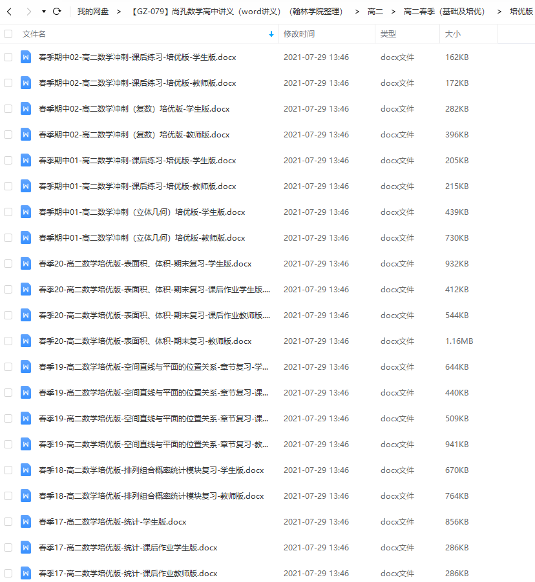Toggle the select-all checkbox in the header
The image size is (535, 582).
[8, 34]
